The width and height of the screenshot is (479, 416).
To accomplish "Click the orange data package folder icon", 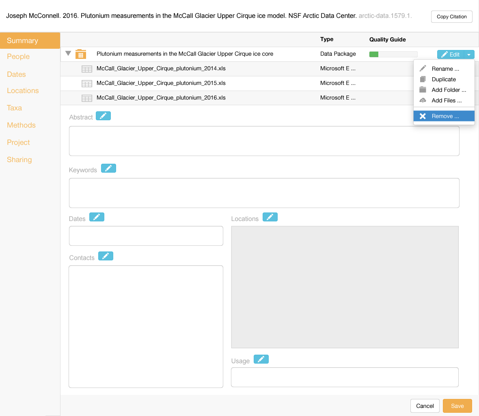I will (x=81, y=54).
